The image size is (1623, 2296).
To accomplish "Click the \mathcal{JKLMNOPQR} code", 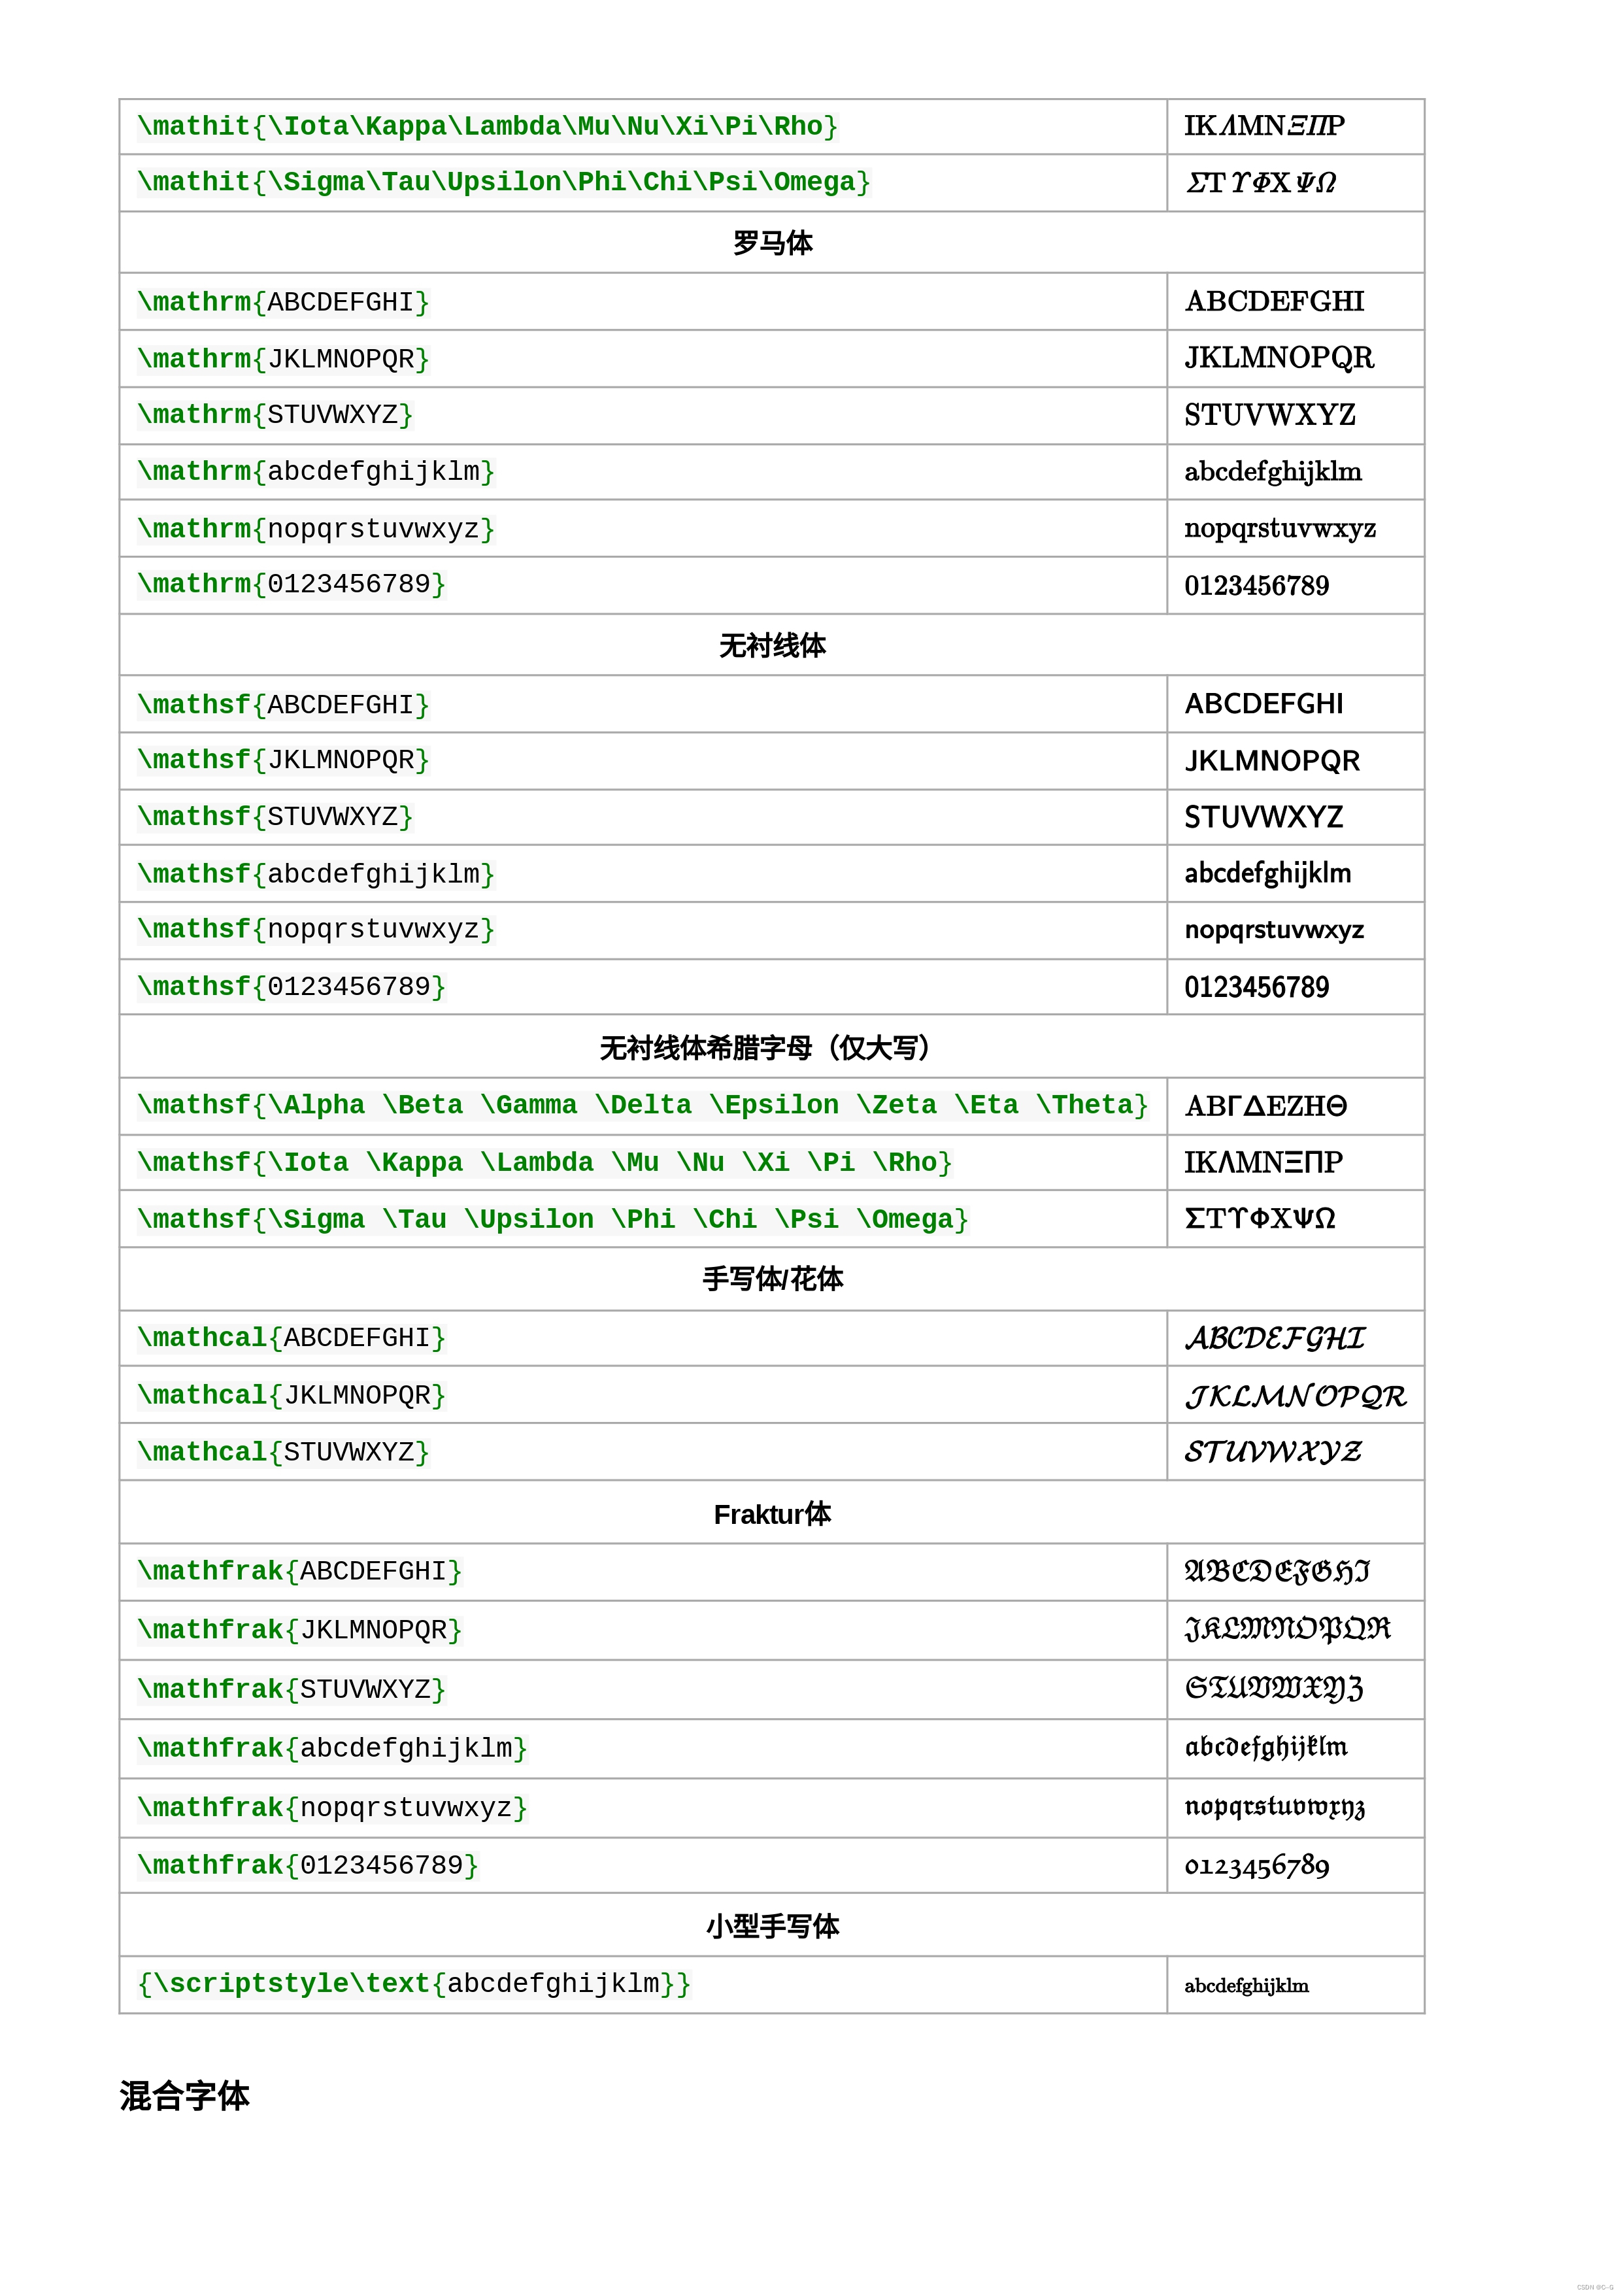I will 291,1395.
